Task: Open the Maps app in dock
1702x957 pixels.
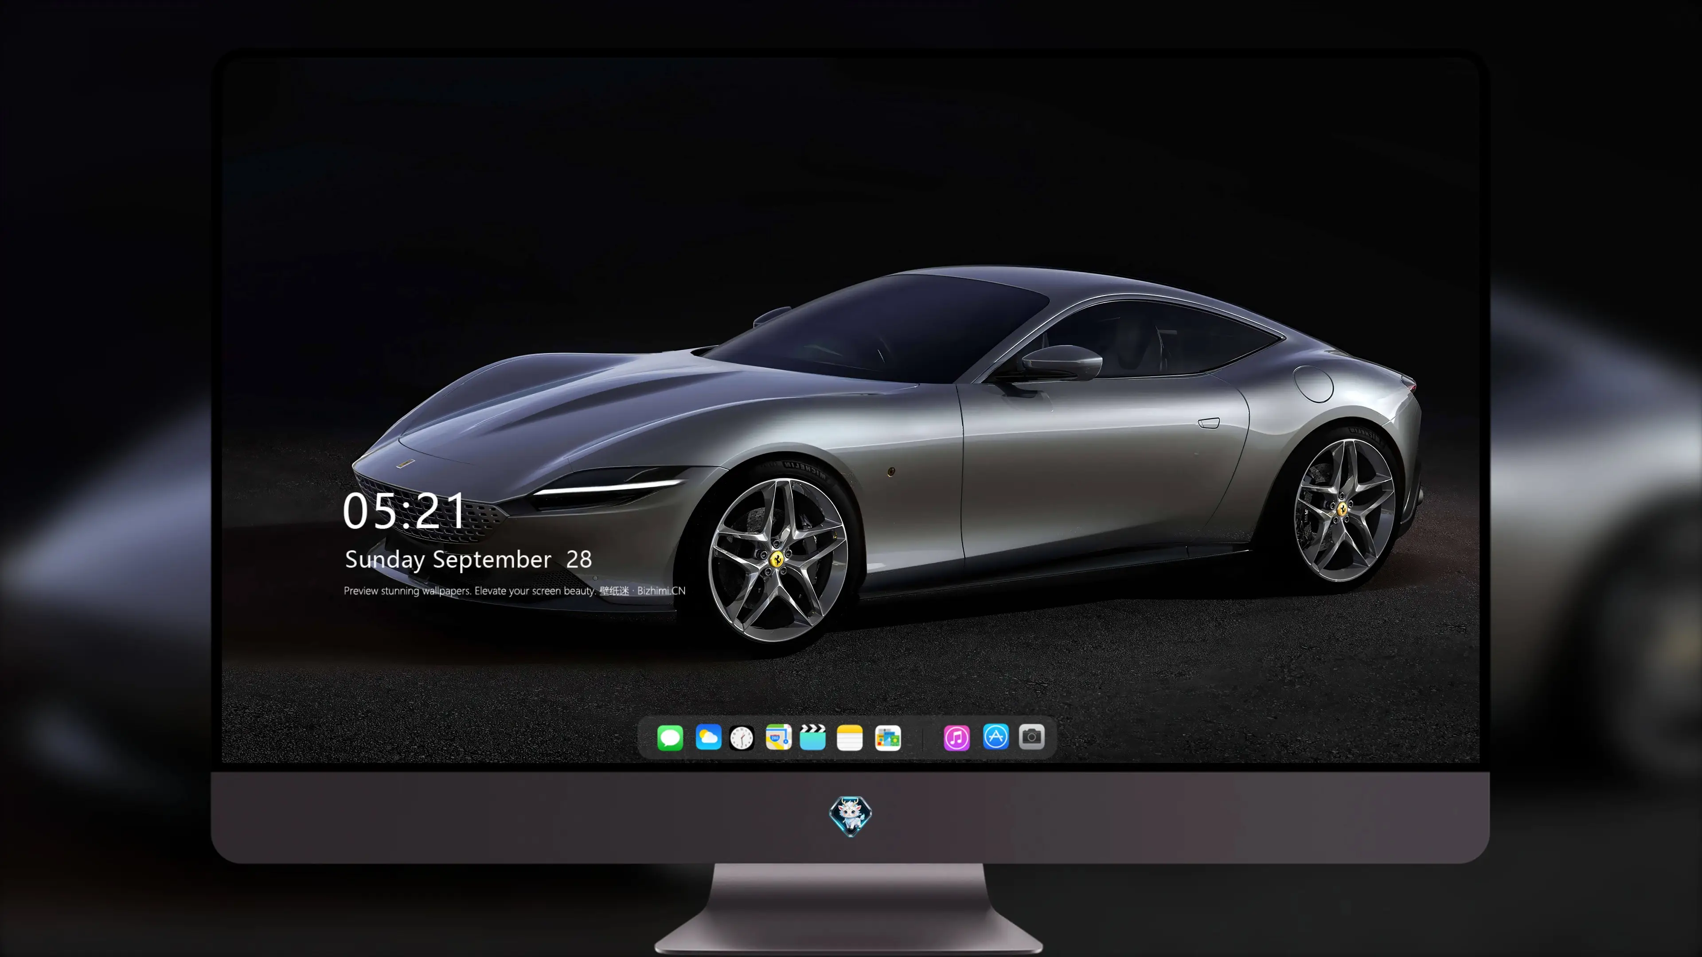Action: (x=778, y=737)
